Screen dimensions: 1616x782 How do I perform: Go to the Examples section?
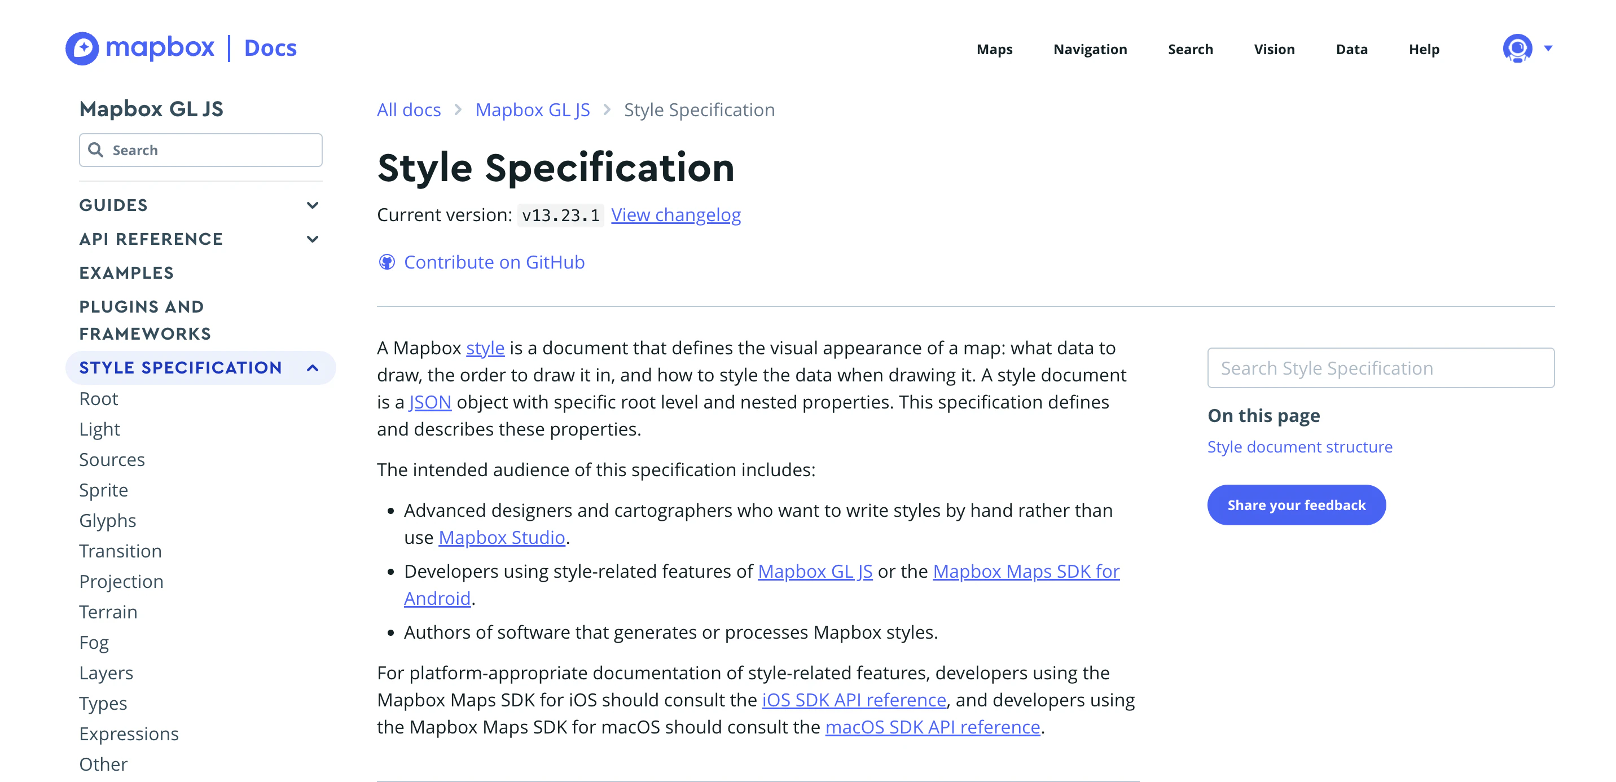click(127, 274)
